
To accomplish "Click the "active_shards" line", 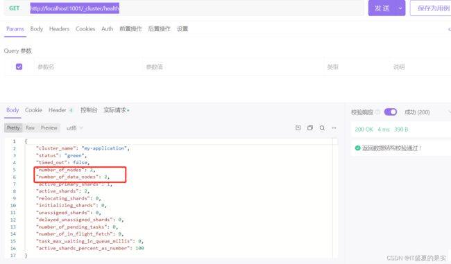I will point(62,191).
